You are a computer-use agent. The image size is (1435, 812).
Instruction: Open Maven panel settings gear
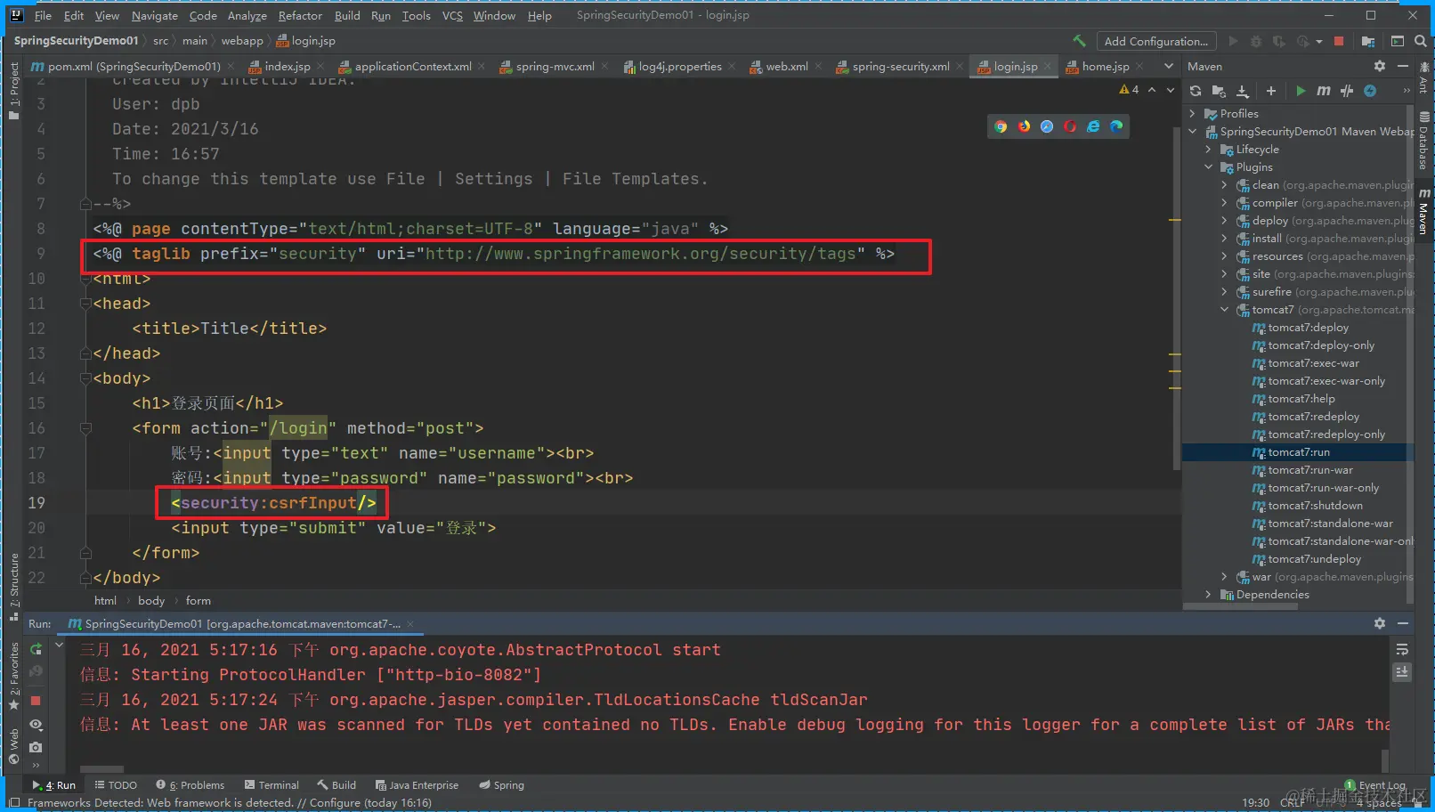click(1380, 66)
